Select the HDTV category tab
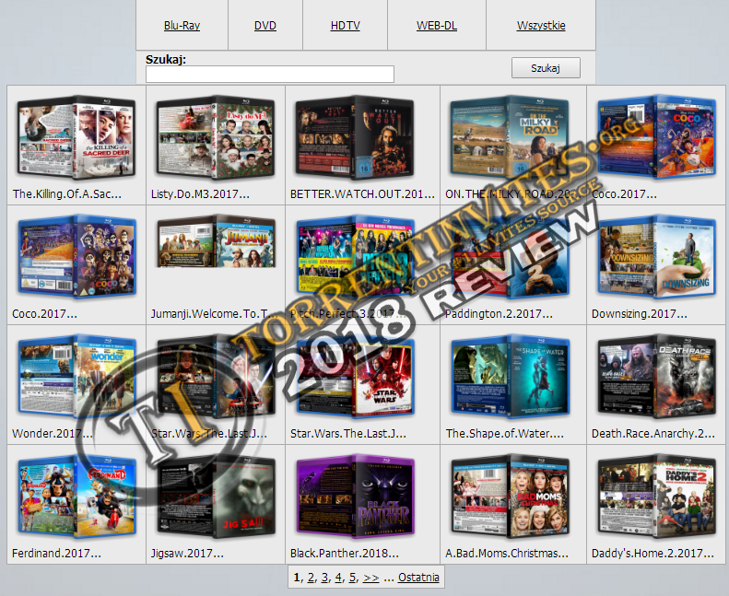Screen dimensions: 729x596 [345, 26]
